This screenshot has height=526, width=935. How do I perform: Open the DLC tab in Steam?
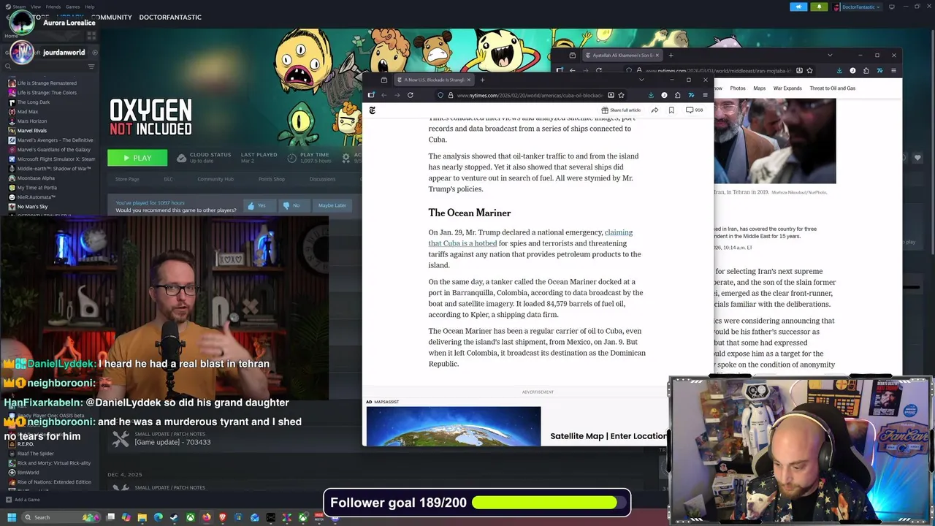click(x=168, y=179)
